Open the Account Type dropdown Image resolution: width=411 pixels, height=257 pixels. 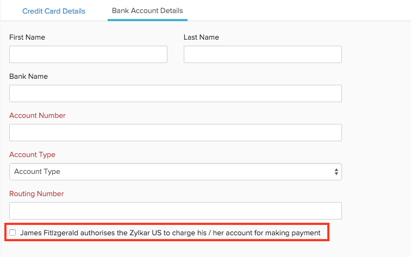[176, 172]
